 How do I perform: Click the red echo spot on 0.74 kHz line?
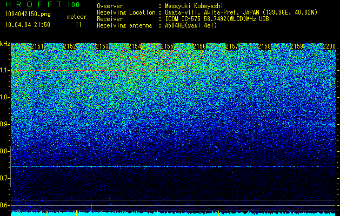(x=91, y=167)
